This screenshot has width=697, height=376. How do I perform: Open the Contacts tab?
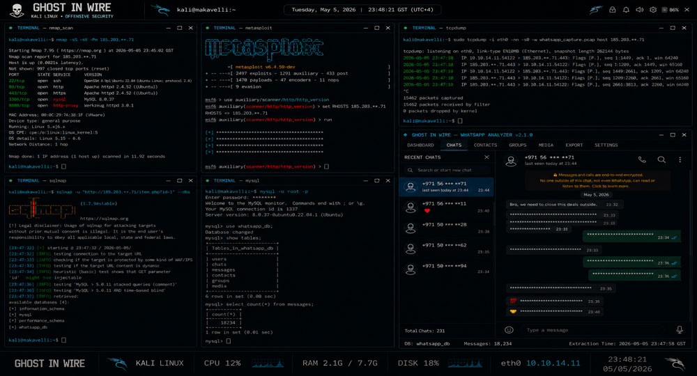coord(485,145)
